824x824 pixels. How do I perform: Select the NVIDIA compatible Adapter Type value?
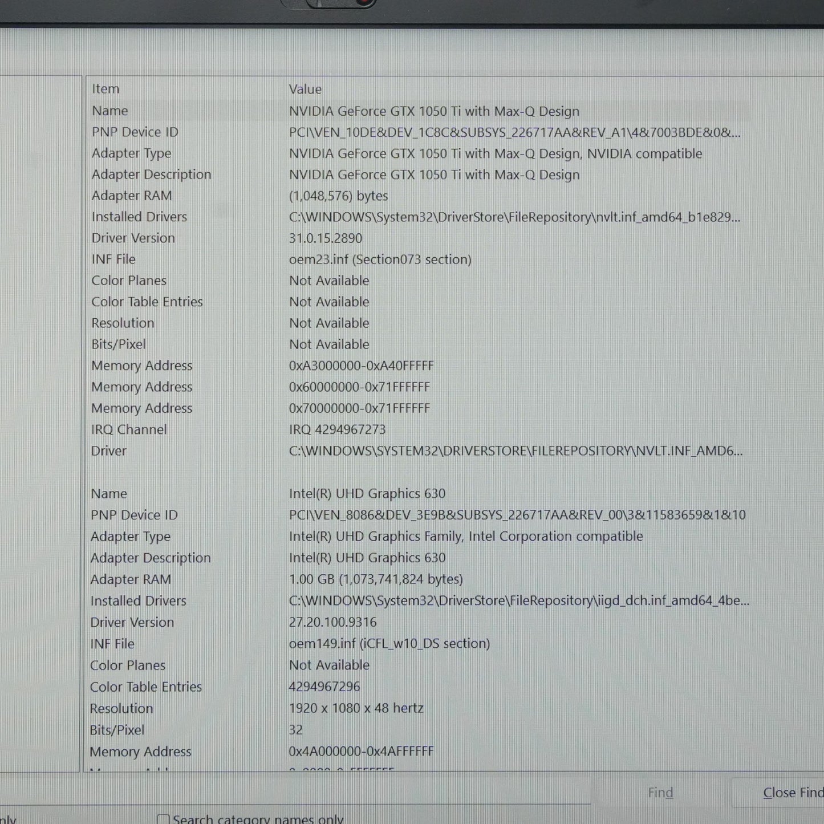495,154
